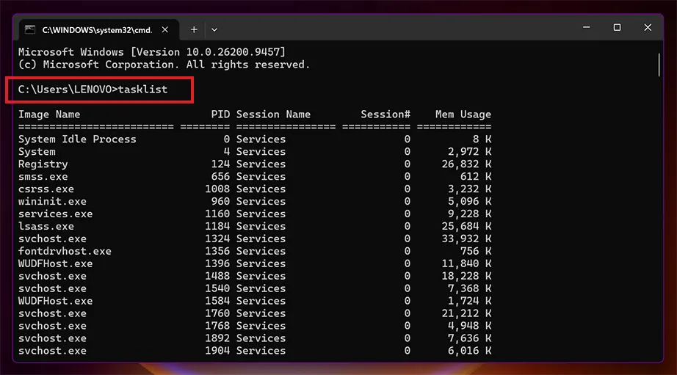The height and width of the screenshot is (375, 677).
Task: Close the cmd.exe terminal tab
Action: 165,30
